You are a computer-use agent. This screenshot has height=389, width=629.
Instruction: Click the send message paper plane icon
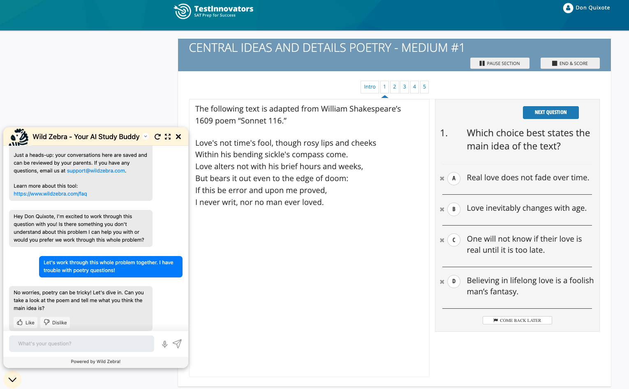[177, 344]
